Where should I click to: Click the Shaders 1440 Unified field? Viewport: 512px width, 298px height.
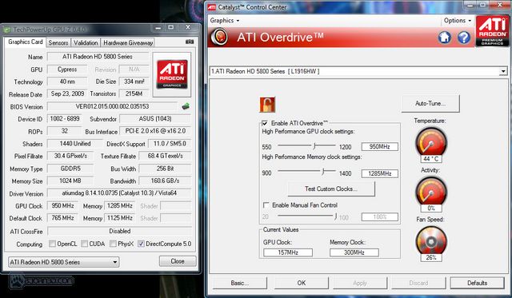pyautogui.click(x=75, y=144)
